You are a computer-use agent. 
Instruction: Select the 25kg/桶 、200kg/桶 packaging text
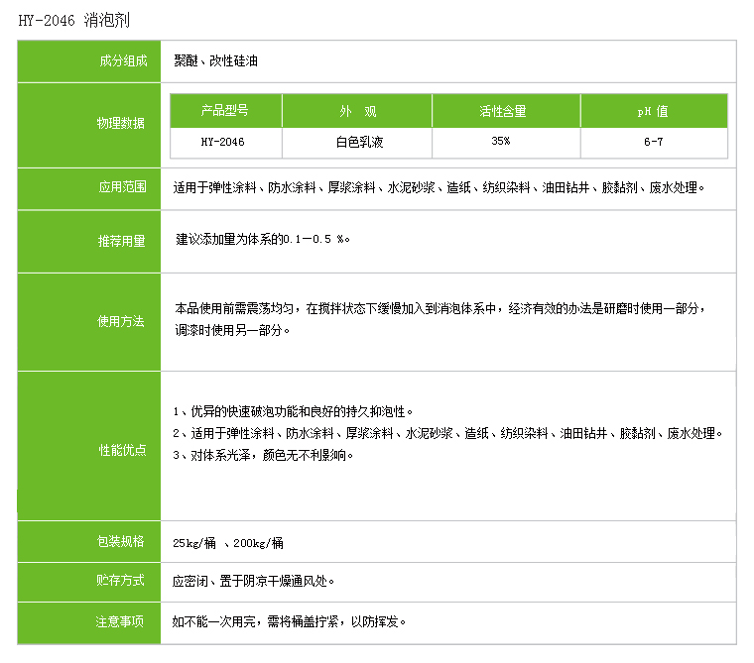(229, 543)
